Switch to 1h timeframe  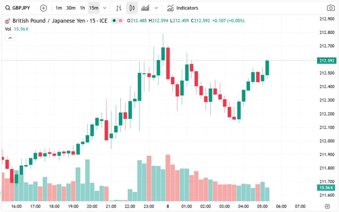(x=82, y=8)
